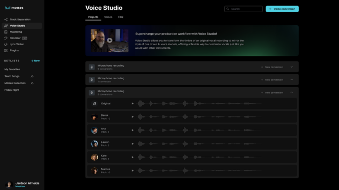Click shared icon next to Team Songs
339x190 pixels.
pyautogui.click(x=32, y=76)
